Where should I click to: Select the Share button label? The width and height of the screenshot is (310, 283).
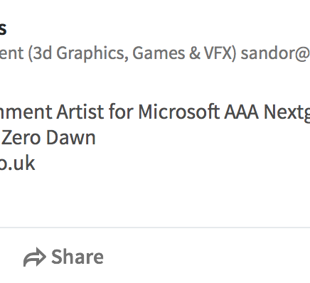click(77, 257)
